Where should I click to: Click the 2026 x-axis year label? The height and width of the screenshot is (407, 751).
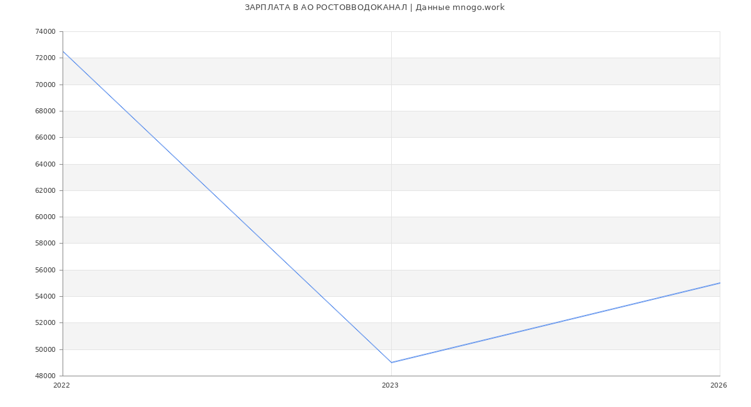[718, 385]
